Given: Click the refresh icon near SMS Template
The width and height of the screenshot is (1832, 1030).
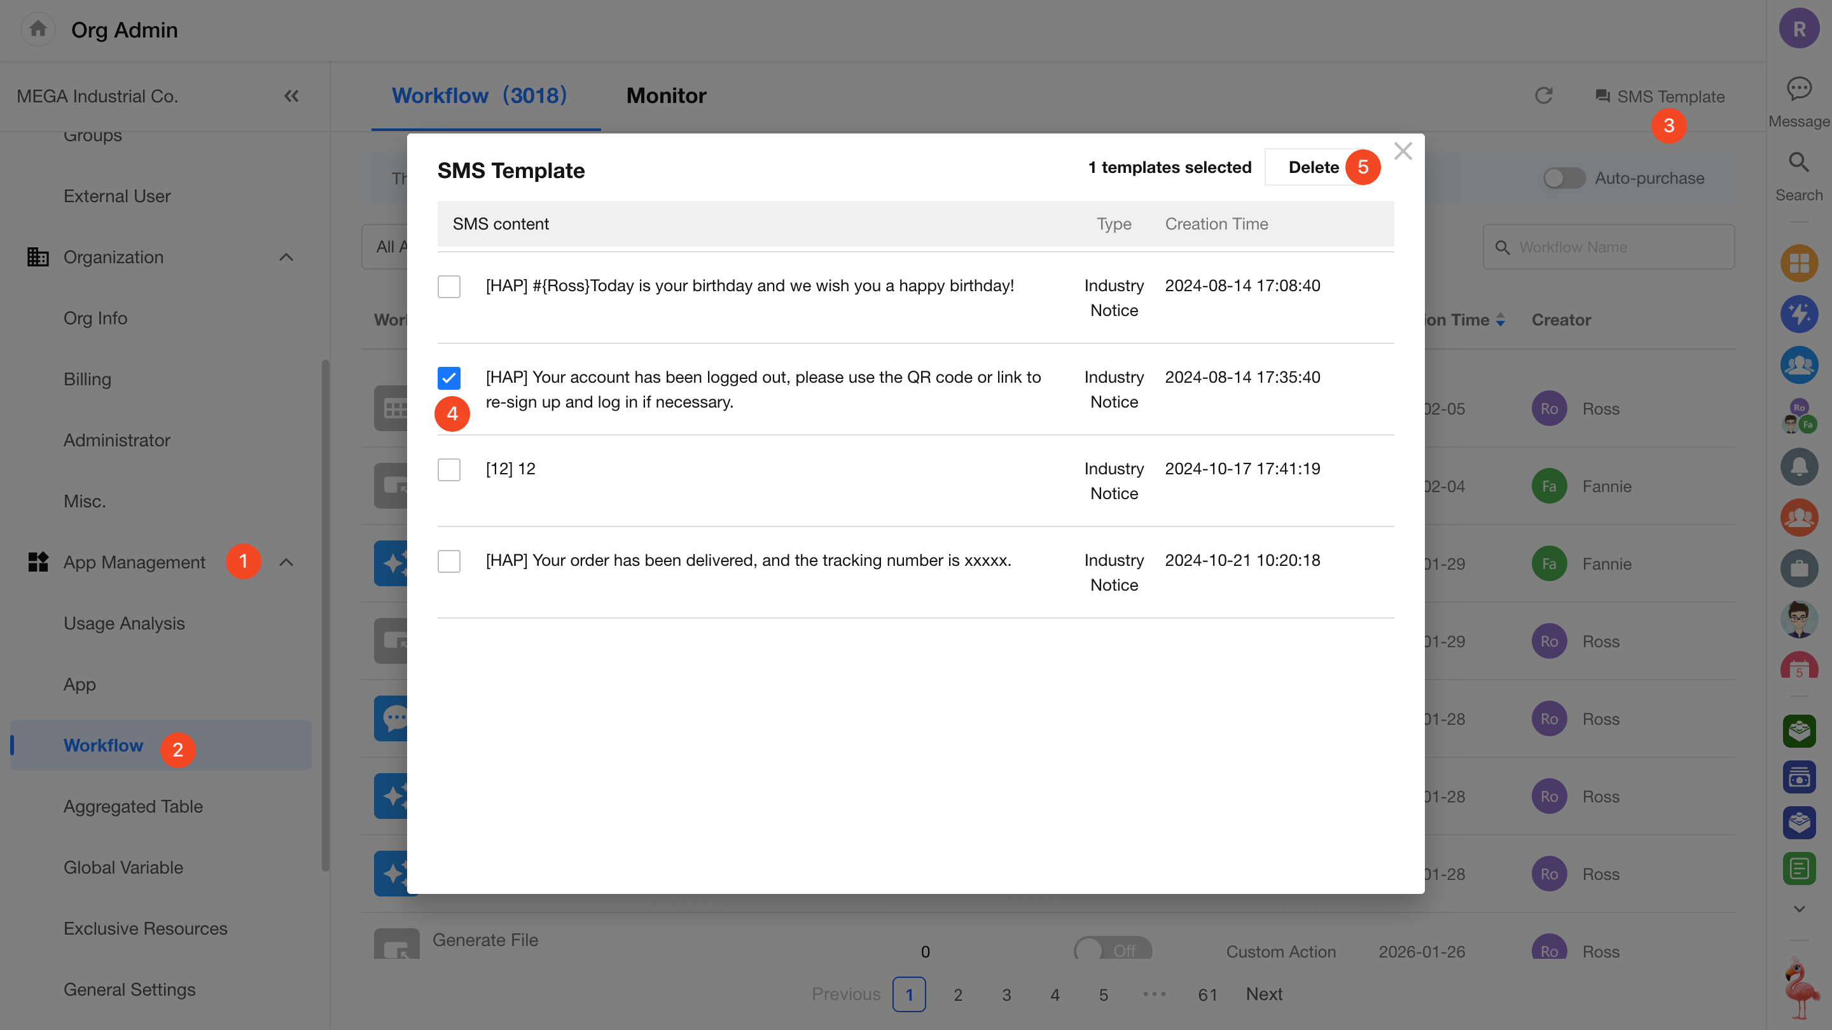Looking at the screenshot, I should tap(1543, 96).
